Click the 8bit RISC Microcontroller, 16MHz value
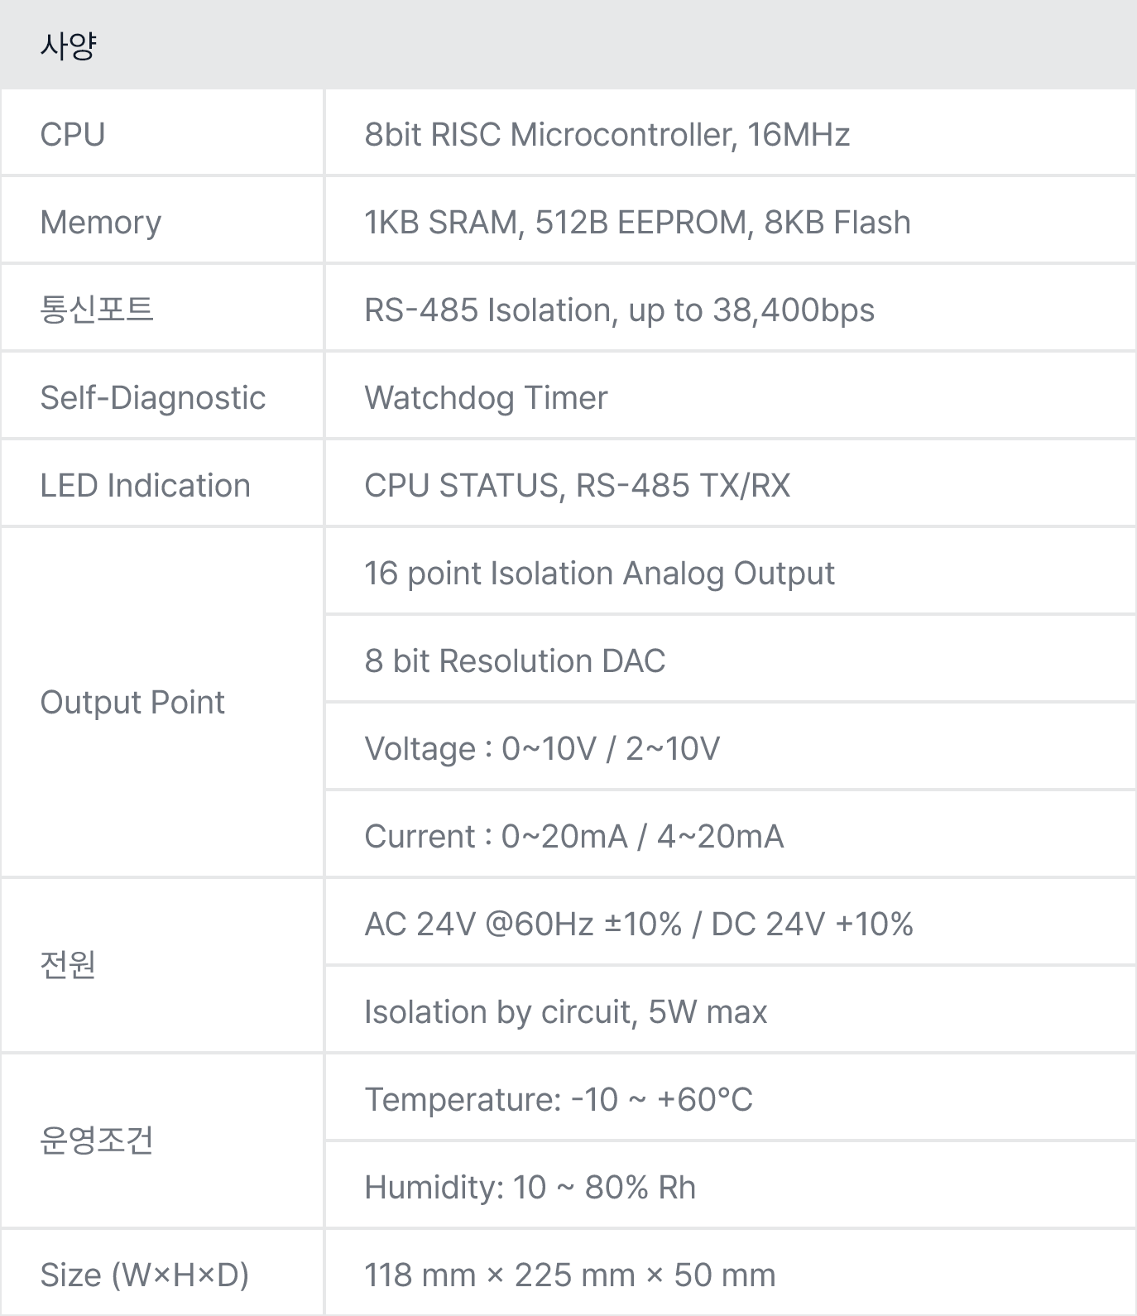The height and width of the screenshot is (1316, 1137). (x=607, y=135)
